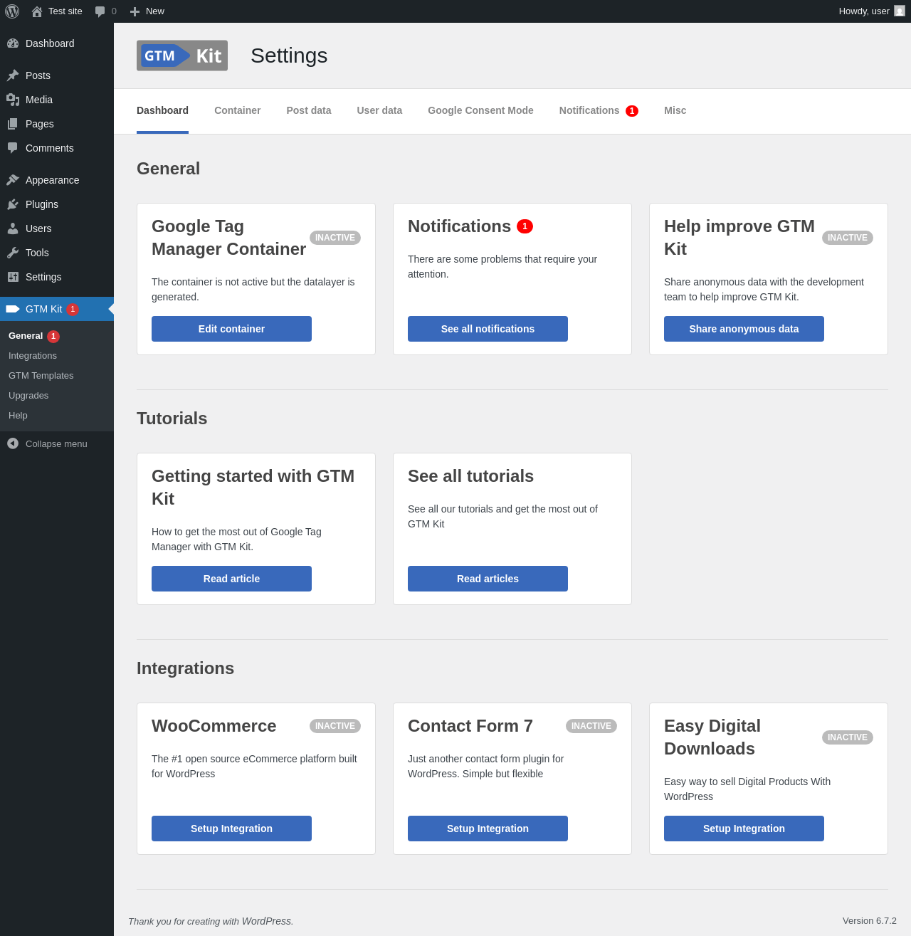Switch to the Container tab
Image resolution: width=911 pixels, height=936 pixels.
pos(238,110)
